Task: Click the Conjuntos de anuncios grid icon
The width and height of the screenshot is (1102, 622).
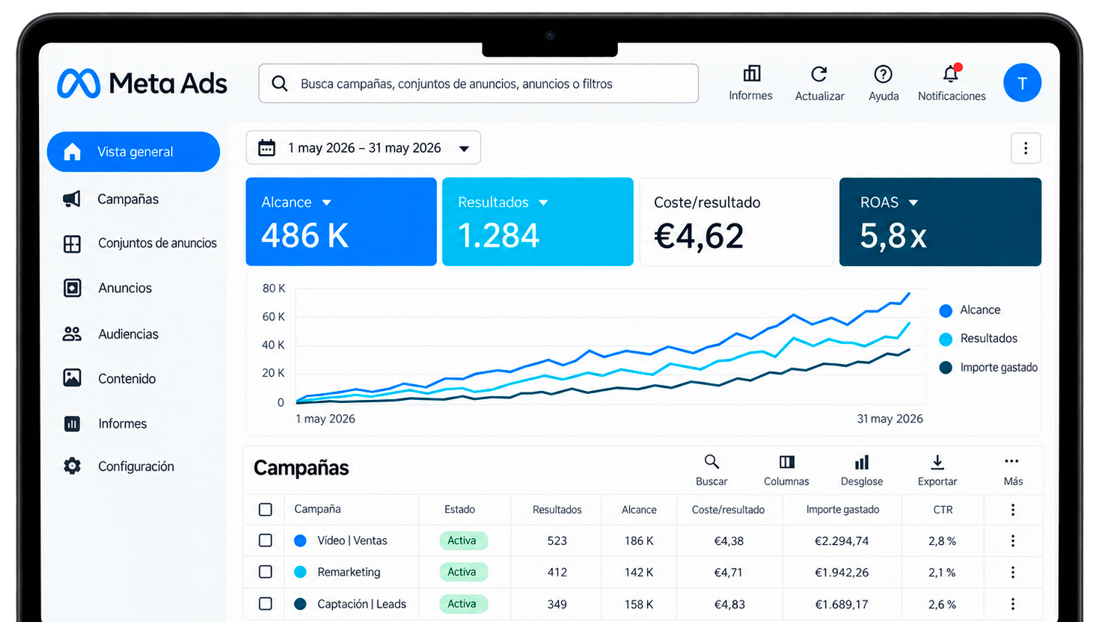Action: [x=72, y=244]
